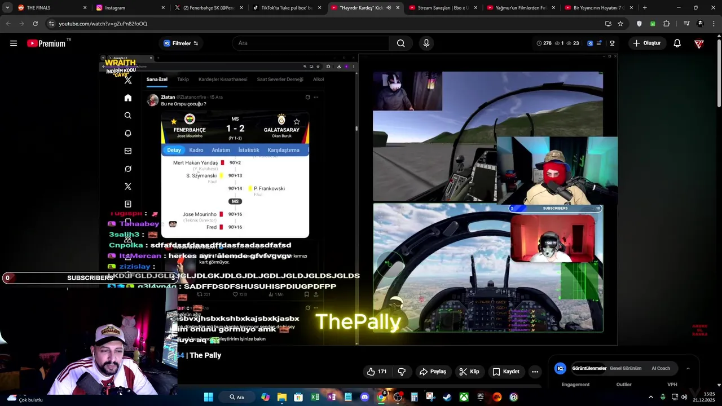The image size is (722, 406).
Task: Open the media control icon in Chrome
Action: coord(686,24)
